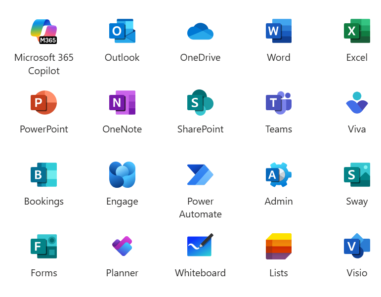Open the Bookings app icon
This screenshot has height=297, width=381.
44,175
